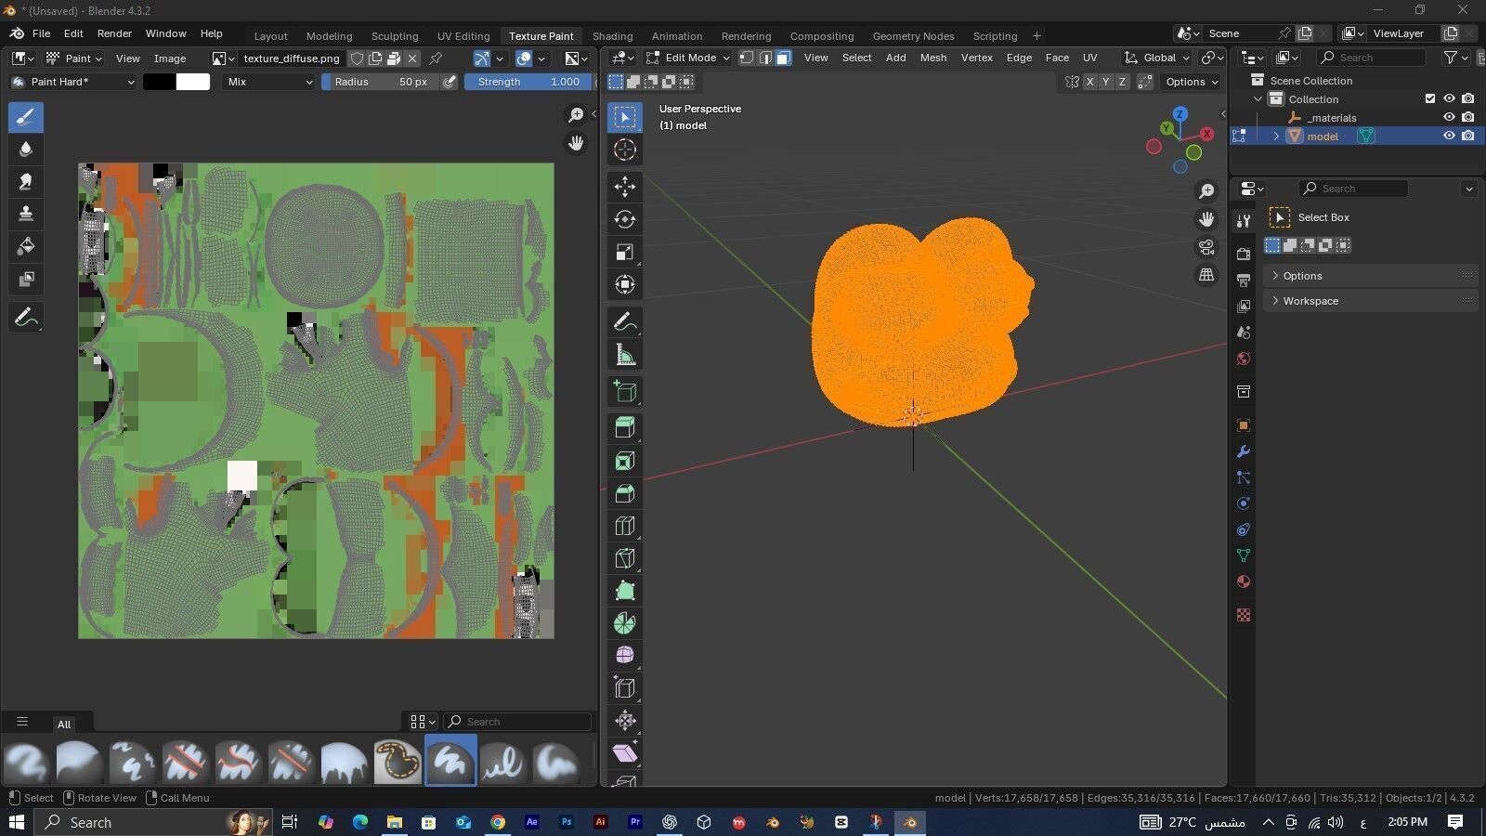This screenshot has height=836, width=1486.
Task: Open the World properties tab
Action: click(1244, 359)
